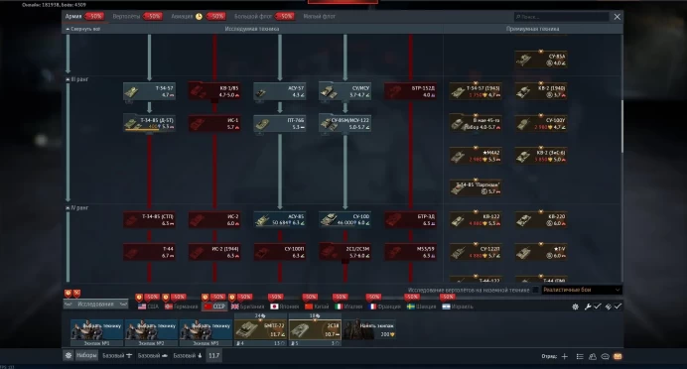The height and width of the screenshot is (369, 687).
Task: Select the locked Т-34-85 (СТП) card
Action: 149,220
